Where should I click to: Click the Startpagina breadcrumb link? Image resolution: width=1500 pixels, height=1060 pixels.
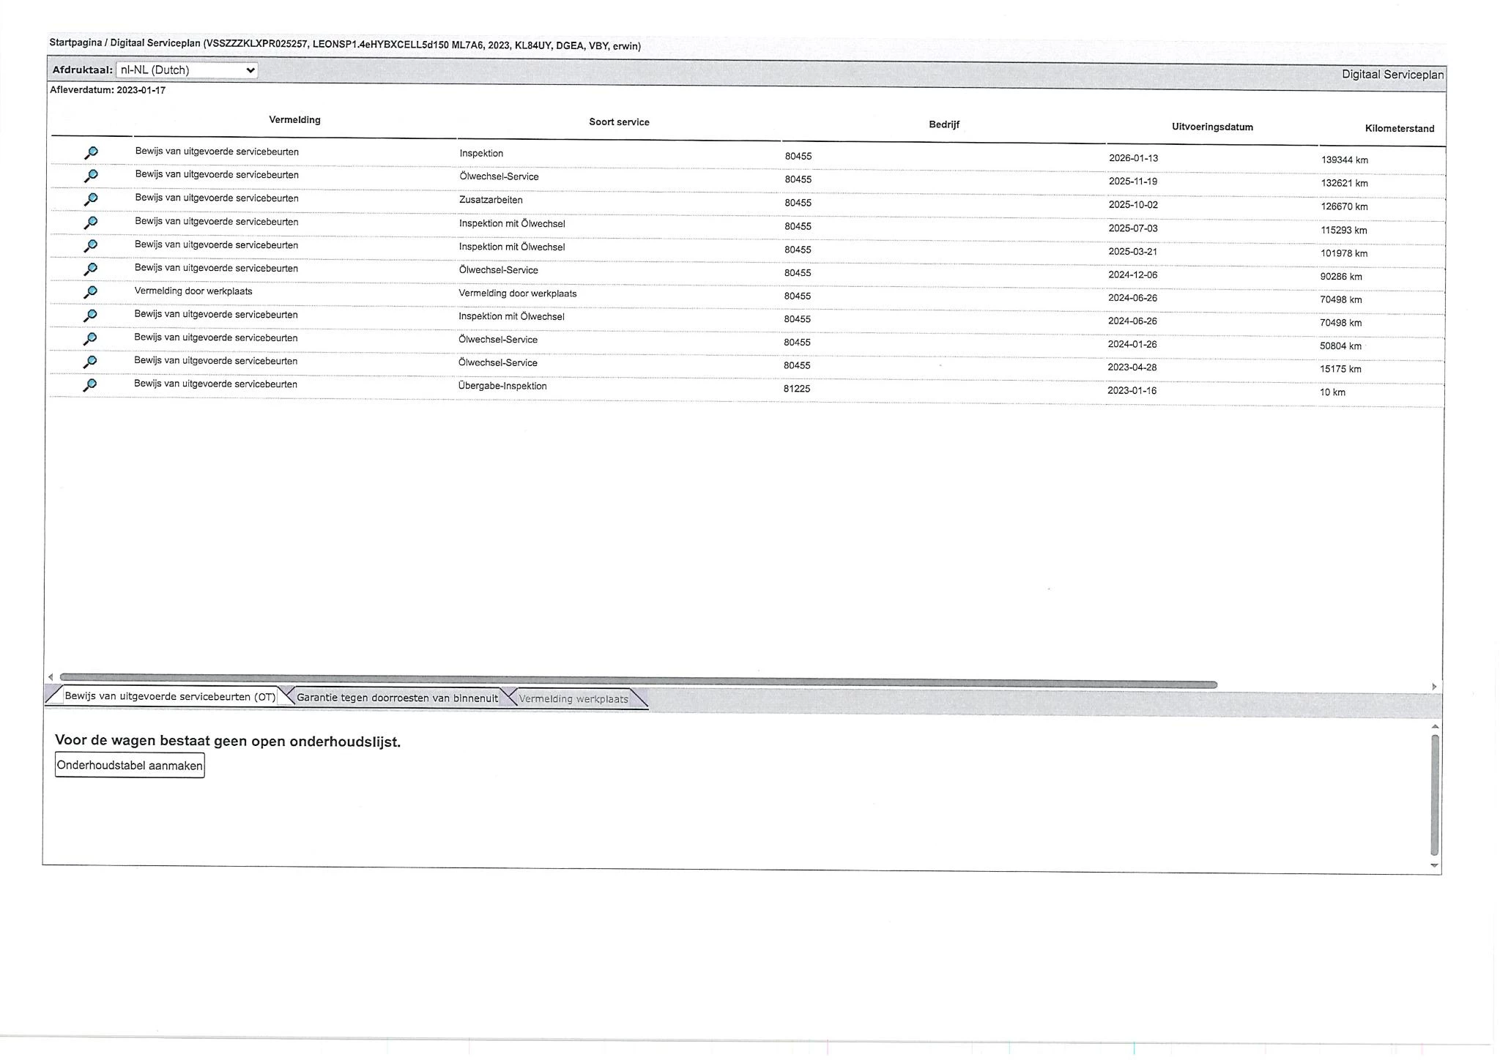75,42
